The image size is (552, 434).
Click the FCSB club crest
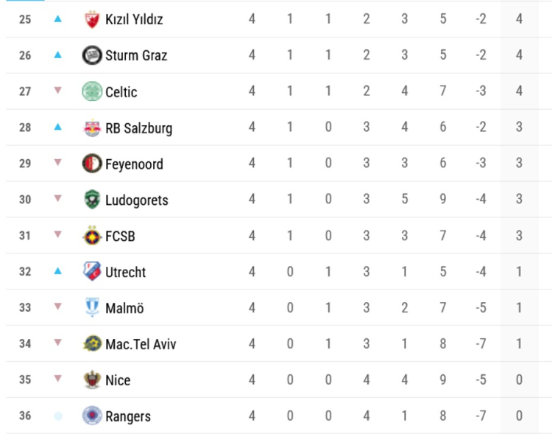pos(92,237)
